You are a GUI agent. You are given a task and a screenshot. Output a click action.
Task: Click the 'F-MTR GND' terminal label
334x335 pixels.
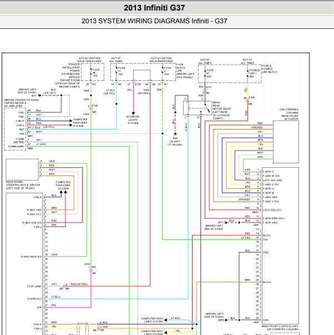pos(270,223)
